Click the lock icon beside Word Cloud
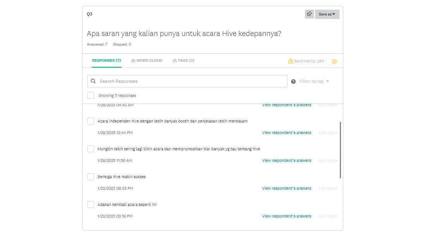Screen dimensions: 425x238 pyautogui.click(x=133, y=61)
